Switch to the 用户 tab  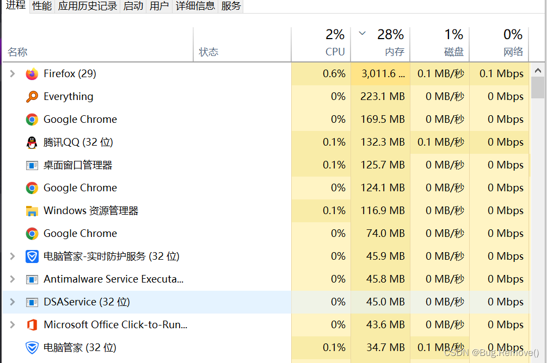(x=159, y=6)
